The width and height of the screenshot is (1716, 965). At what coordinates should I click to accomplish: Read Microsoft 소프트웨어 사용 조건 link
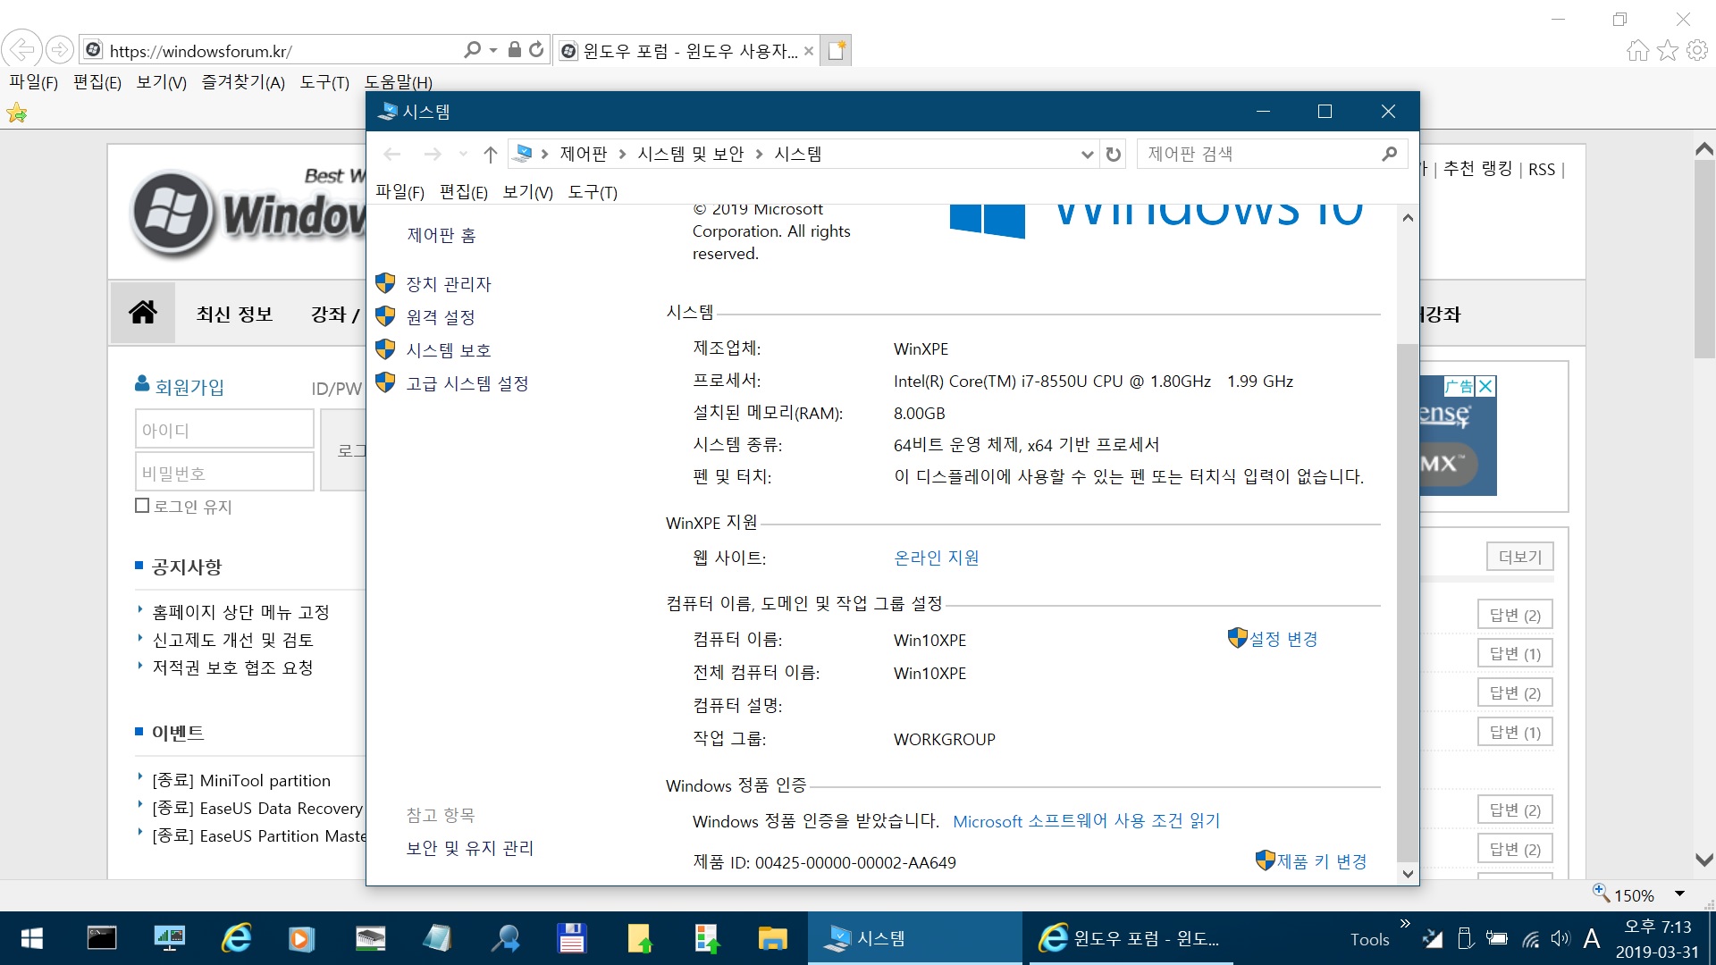1086,821
